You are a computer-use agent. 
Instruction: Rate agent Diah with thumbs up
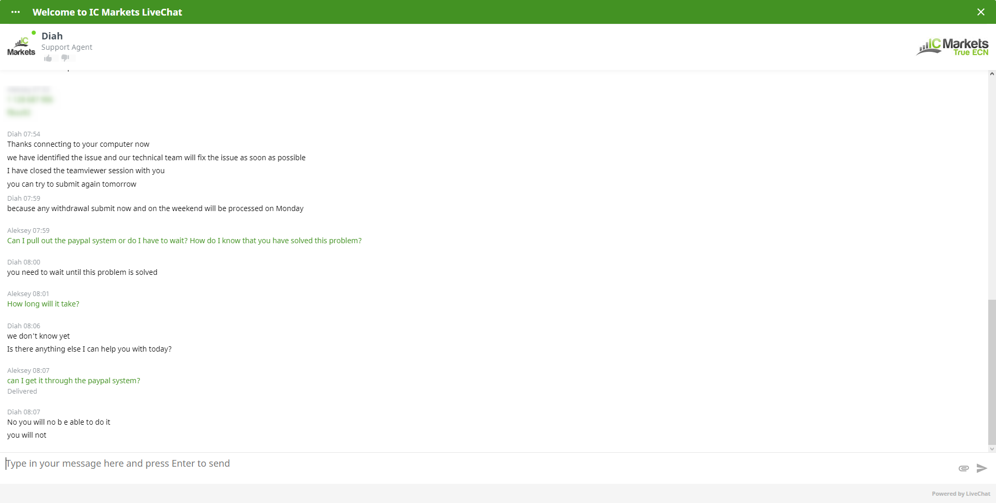pyautogui.click(x=48, y=58)
